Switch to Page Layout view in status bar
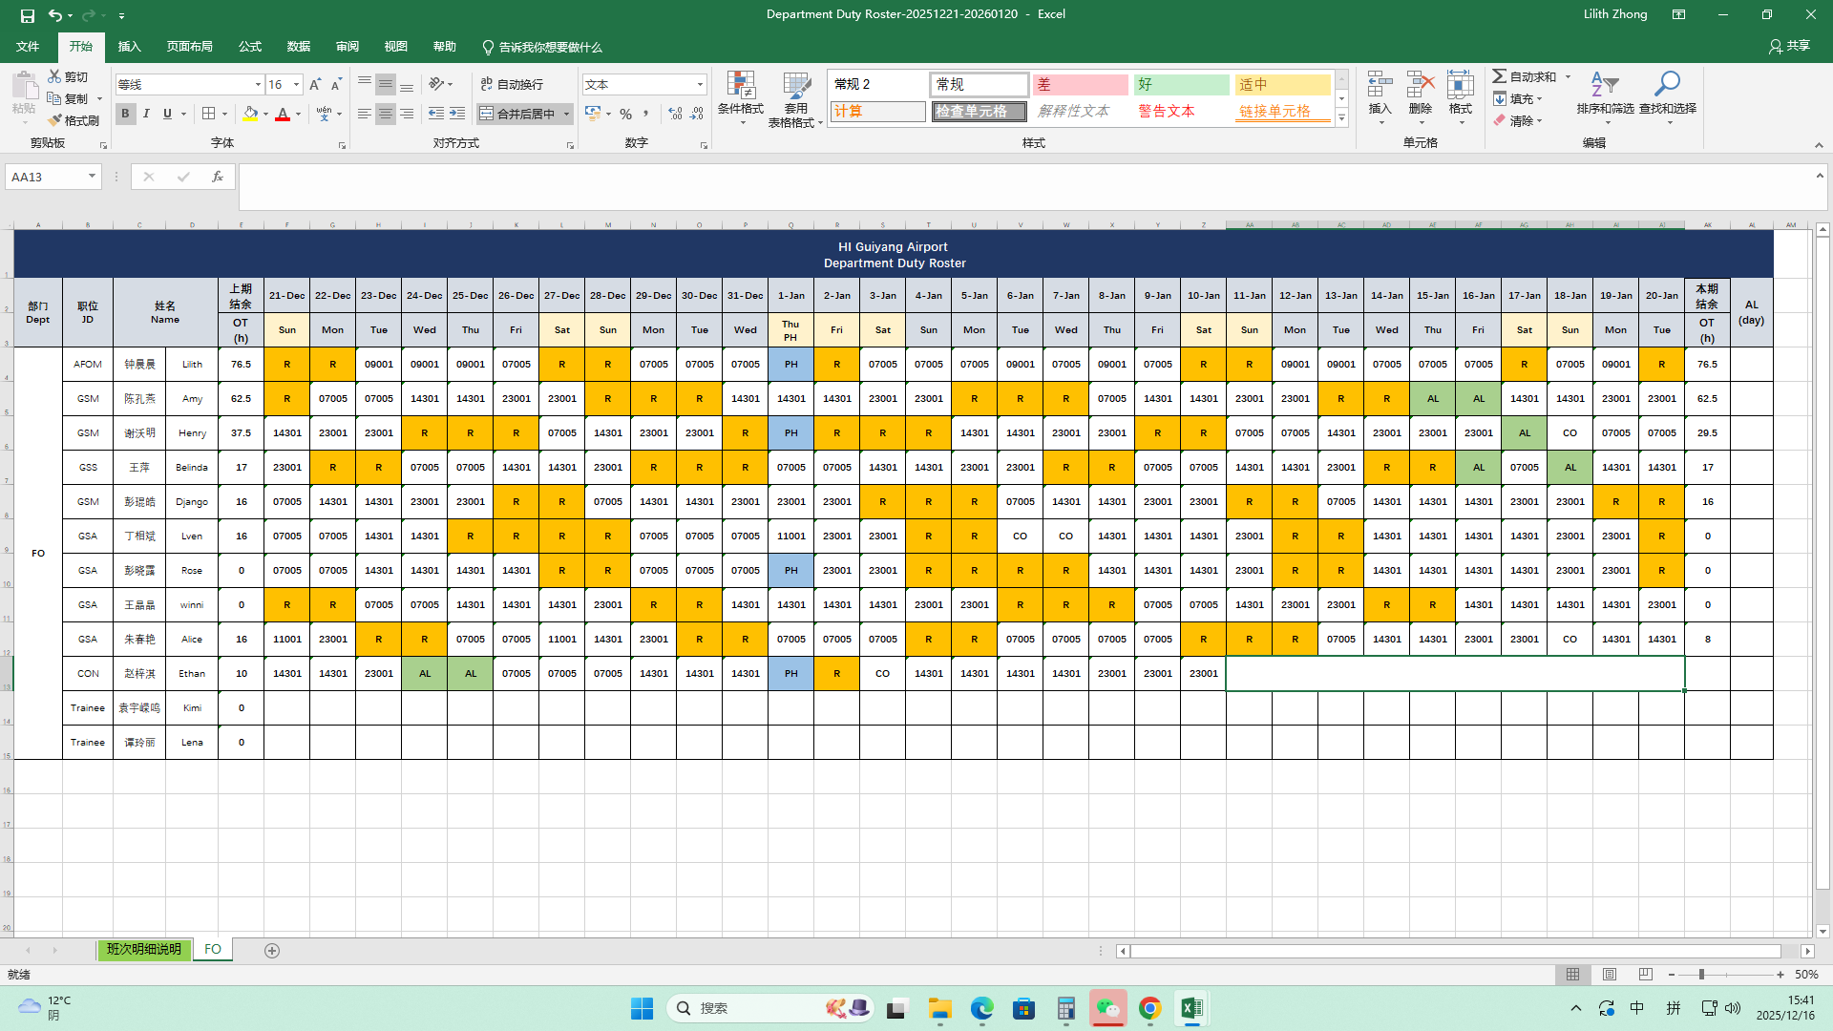The width and height of the screenshot is (1833, 1031). pos(1610,975)
